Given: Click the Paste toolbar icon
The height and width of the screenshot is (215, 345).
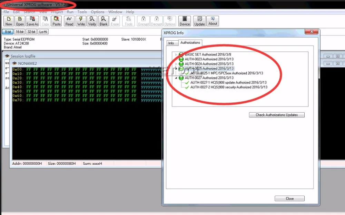Looking at the screenshot, I should [x=57, y=21].
